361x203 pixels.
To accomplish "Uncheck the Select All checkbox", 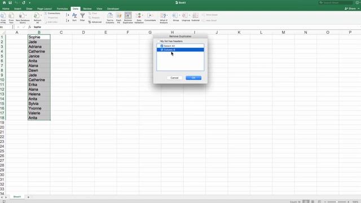I will tap(162, 46).
